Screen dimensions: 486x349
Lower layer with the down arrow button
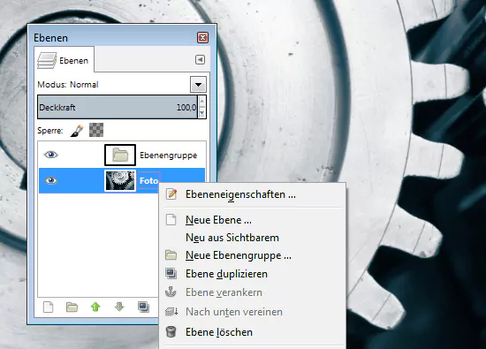click(x=119, y=307)
